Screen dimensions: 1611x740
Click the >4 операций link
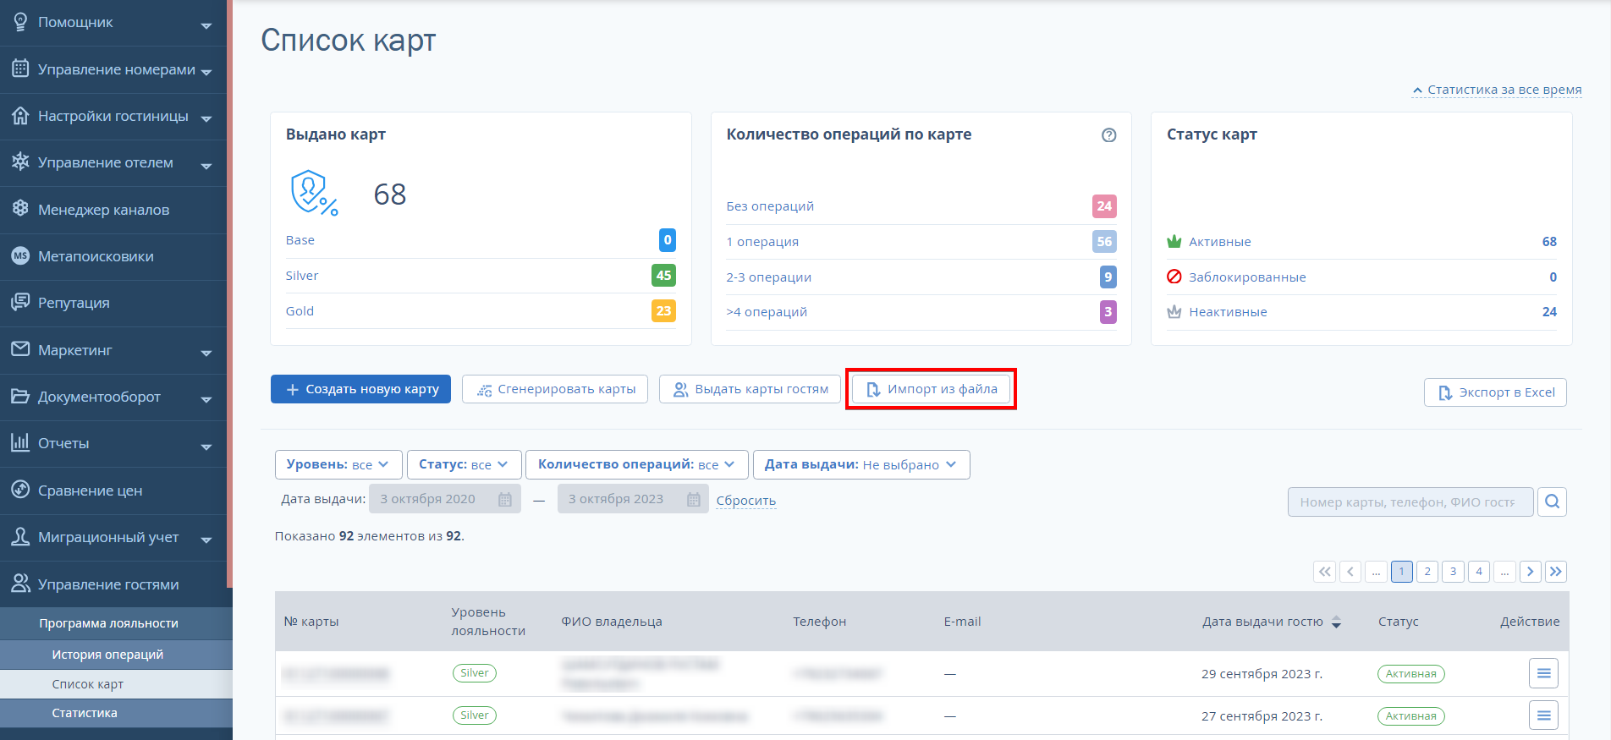click(x=767, y=312)
